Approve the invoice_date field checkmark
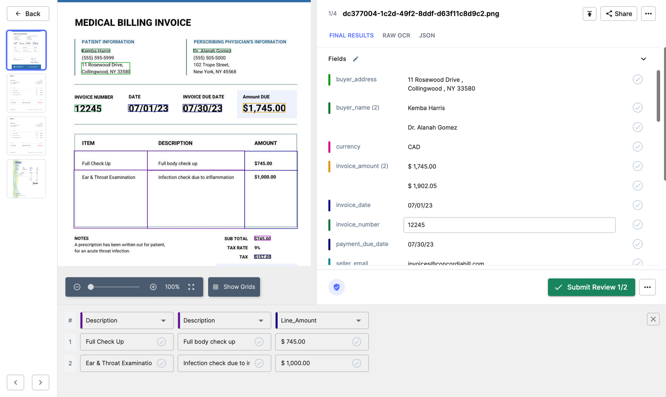This screenshot has height=397, width=666. pyautogui.click(x=637, y=205)
